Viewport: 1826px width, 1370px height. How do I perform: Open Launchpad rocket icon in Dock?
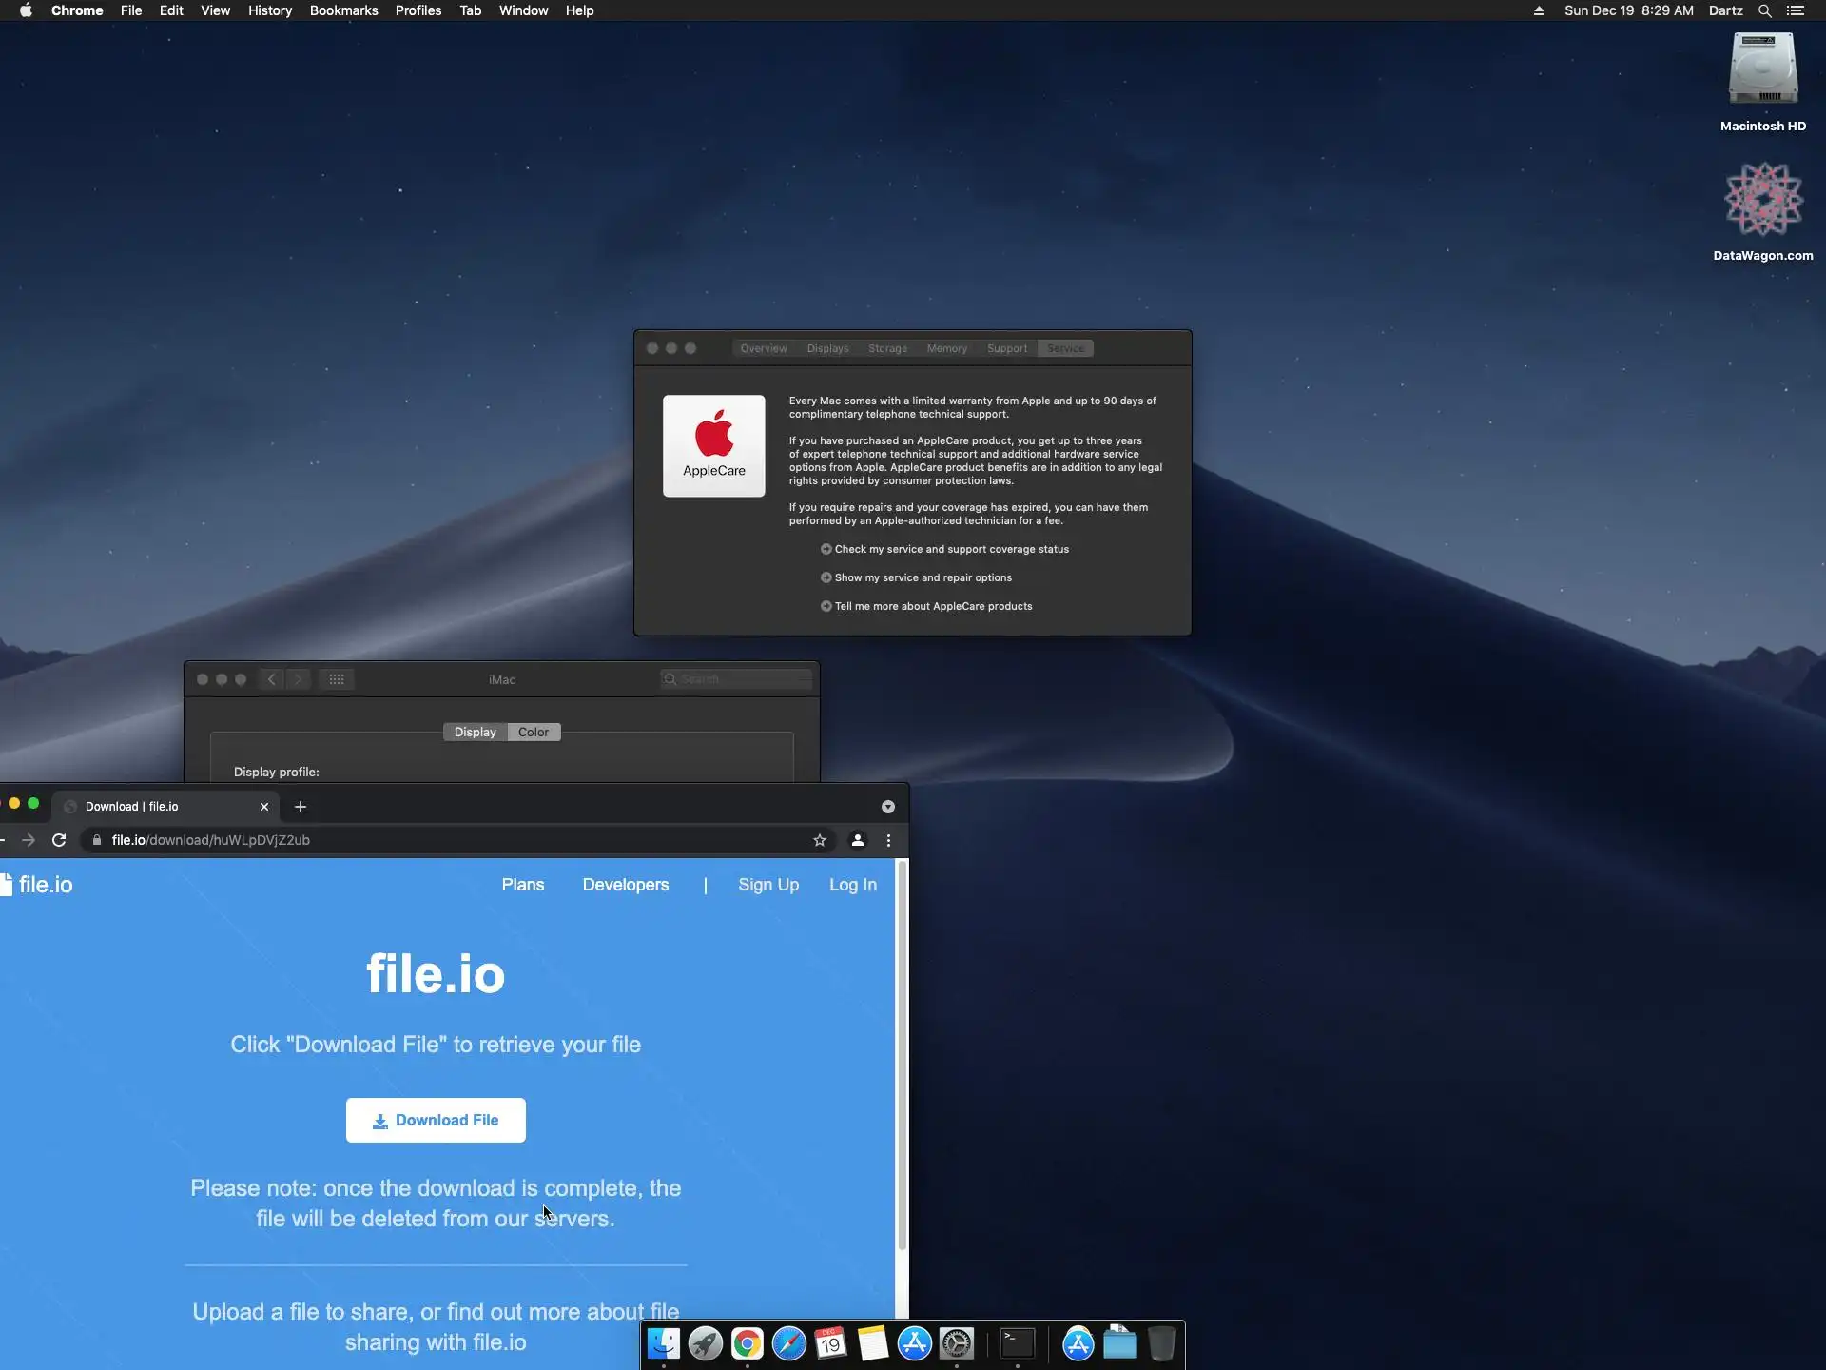[705, 1343]
